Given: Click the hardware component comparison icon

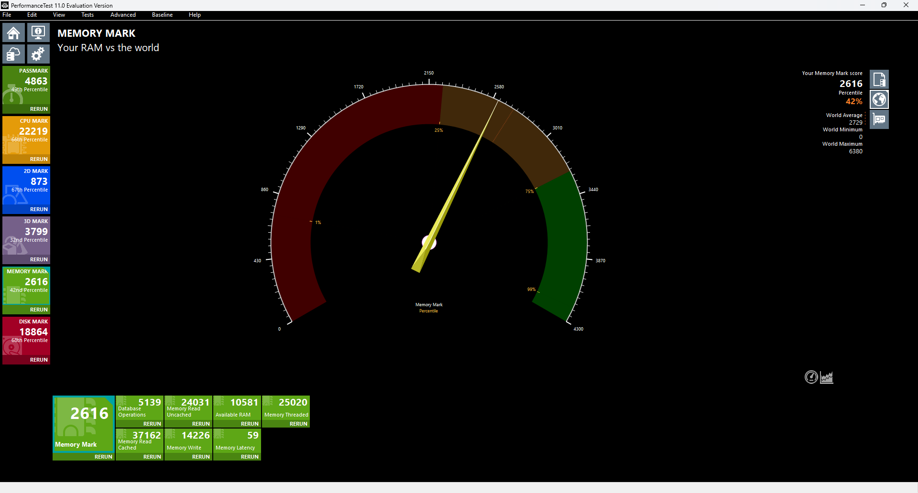Looking at the screenshot, I should coord(879,119).
